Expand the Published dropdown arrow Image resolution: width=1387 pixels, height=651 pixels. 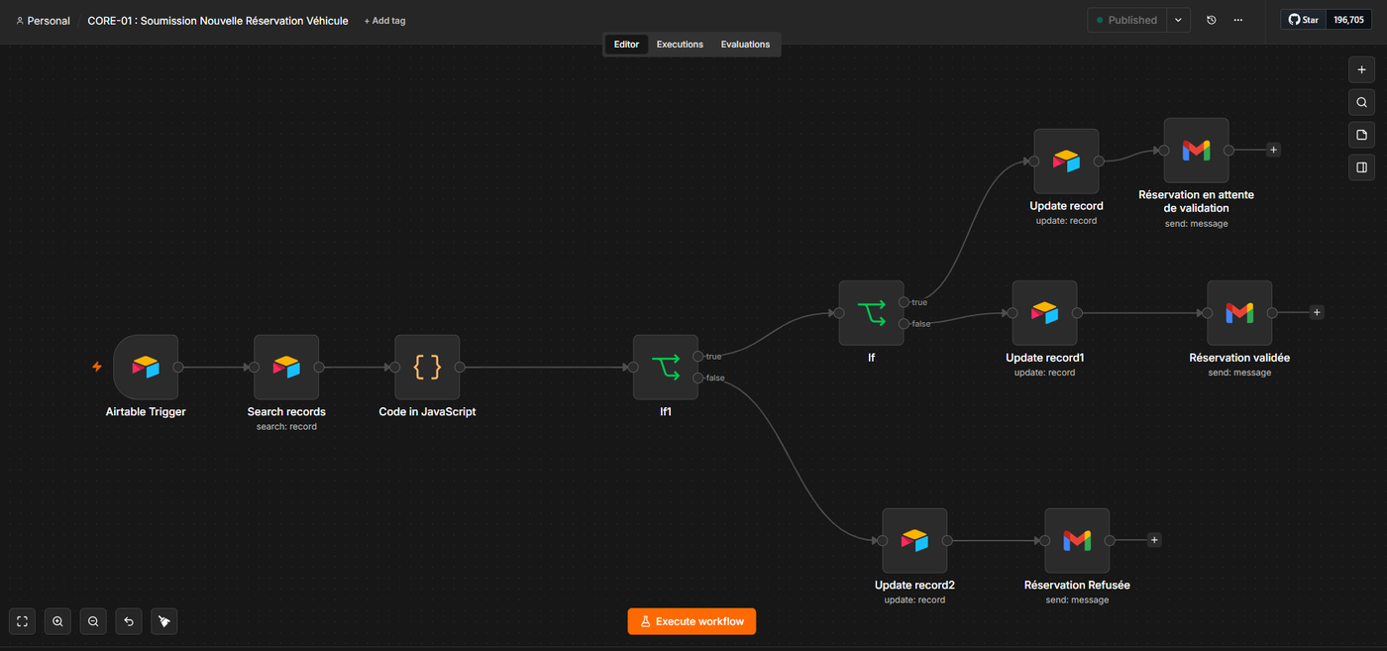coord(1178,20)
